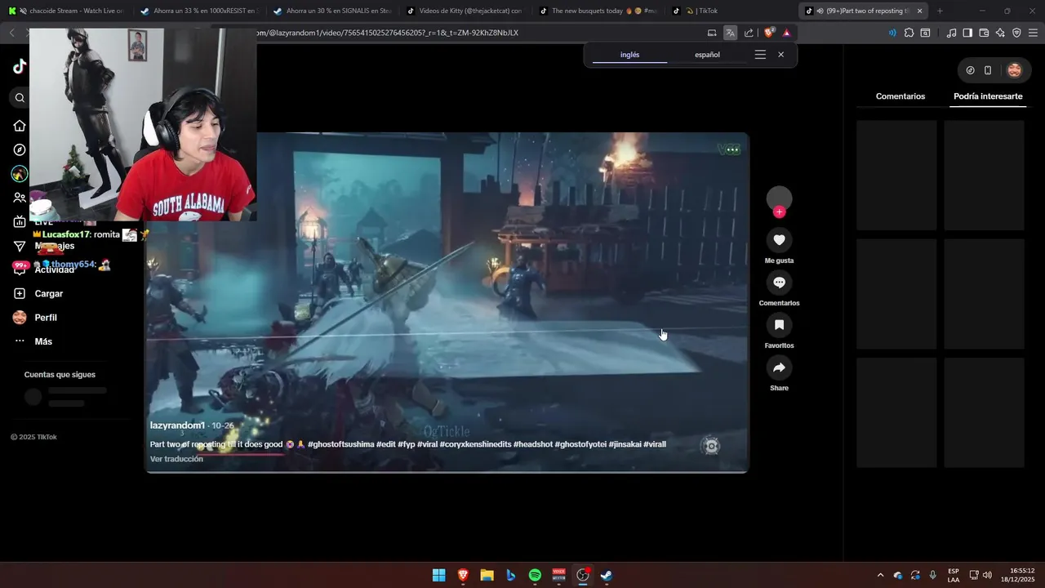Open the TikTok coins icon top right
This screenshot has height=588, width=1045.
[x=970, y=70]
